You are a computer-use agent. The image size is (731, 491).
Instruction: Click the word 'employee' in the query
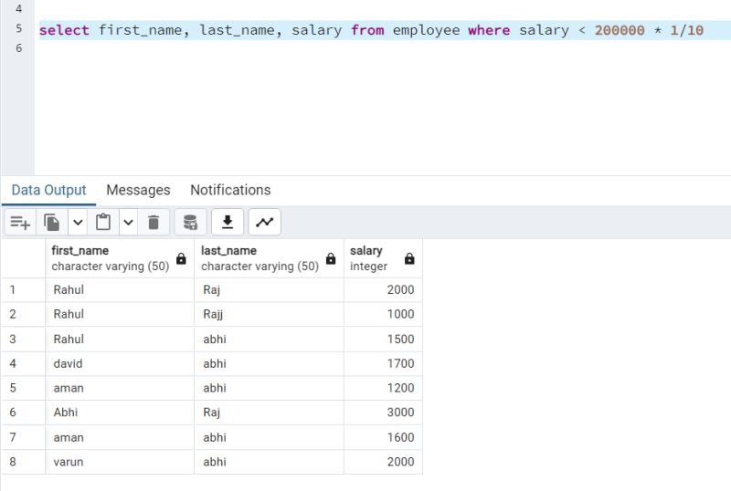point(426,30)
